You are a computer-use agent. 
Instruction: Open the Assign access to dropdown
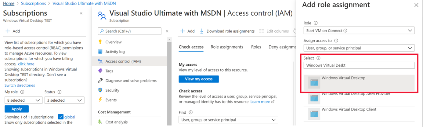359,48
